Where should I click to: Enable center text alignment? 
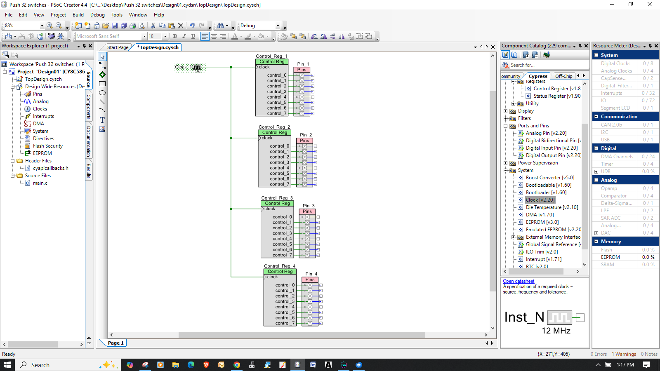pos(214,36)
